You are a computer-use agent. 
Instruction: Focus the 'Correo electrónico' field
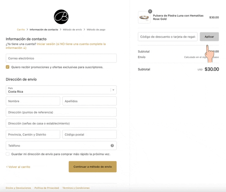(61, 58)
